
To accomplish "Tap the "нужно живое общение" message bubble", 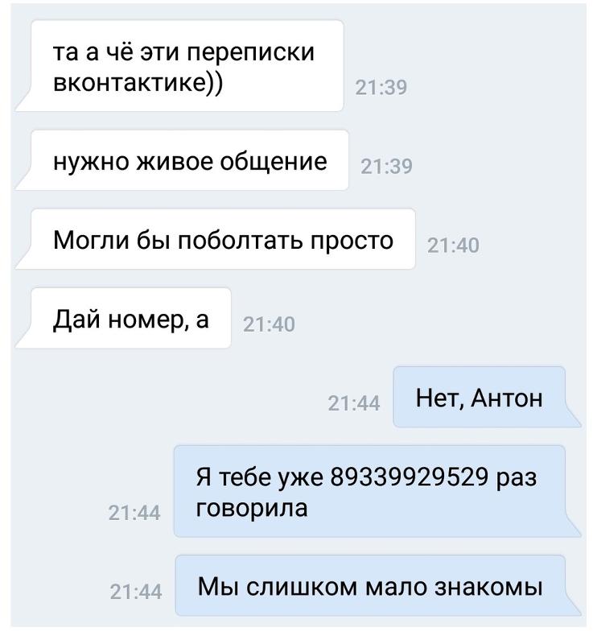I will coord(182,160).
